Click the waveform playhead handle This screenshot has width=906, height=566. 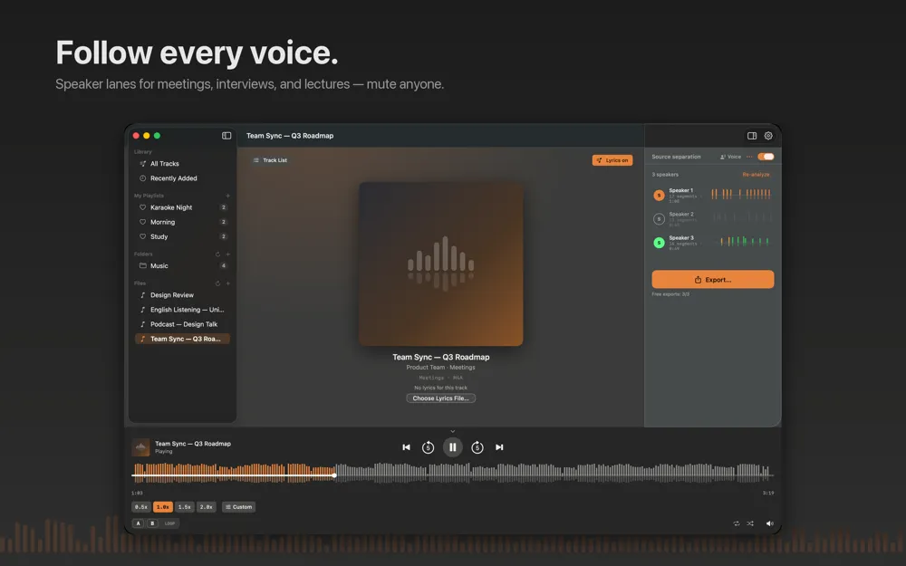coord(334,475)
